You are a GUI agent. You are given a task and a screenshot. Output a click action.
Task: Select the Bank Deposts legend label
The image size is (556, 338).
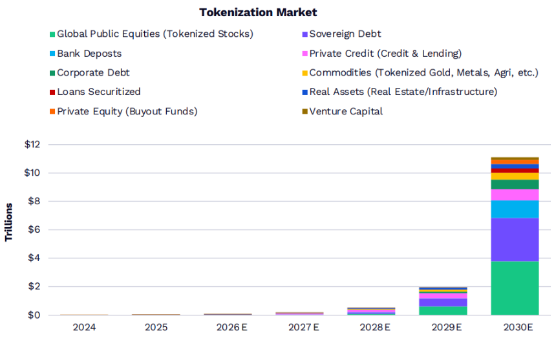pyautogui.click(x=89, y=54)
